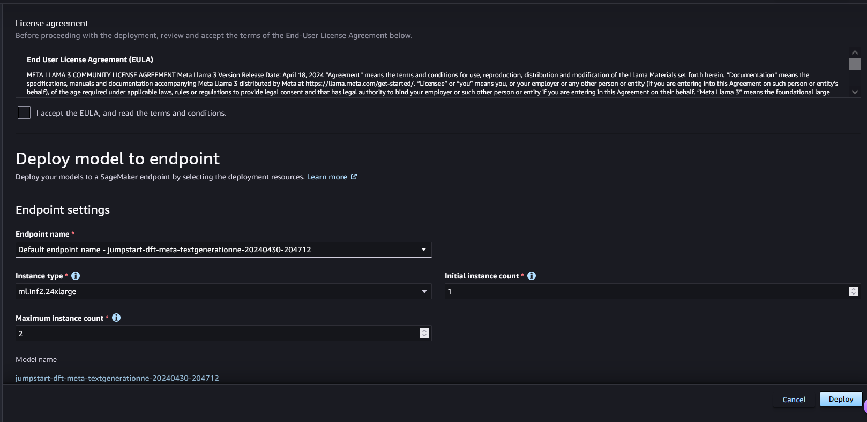Click the "Before proceeding with the deployment" description
The image size is (867, 422).
pyautogui.click(x=214, y=35)
